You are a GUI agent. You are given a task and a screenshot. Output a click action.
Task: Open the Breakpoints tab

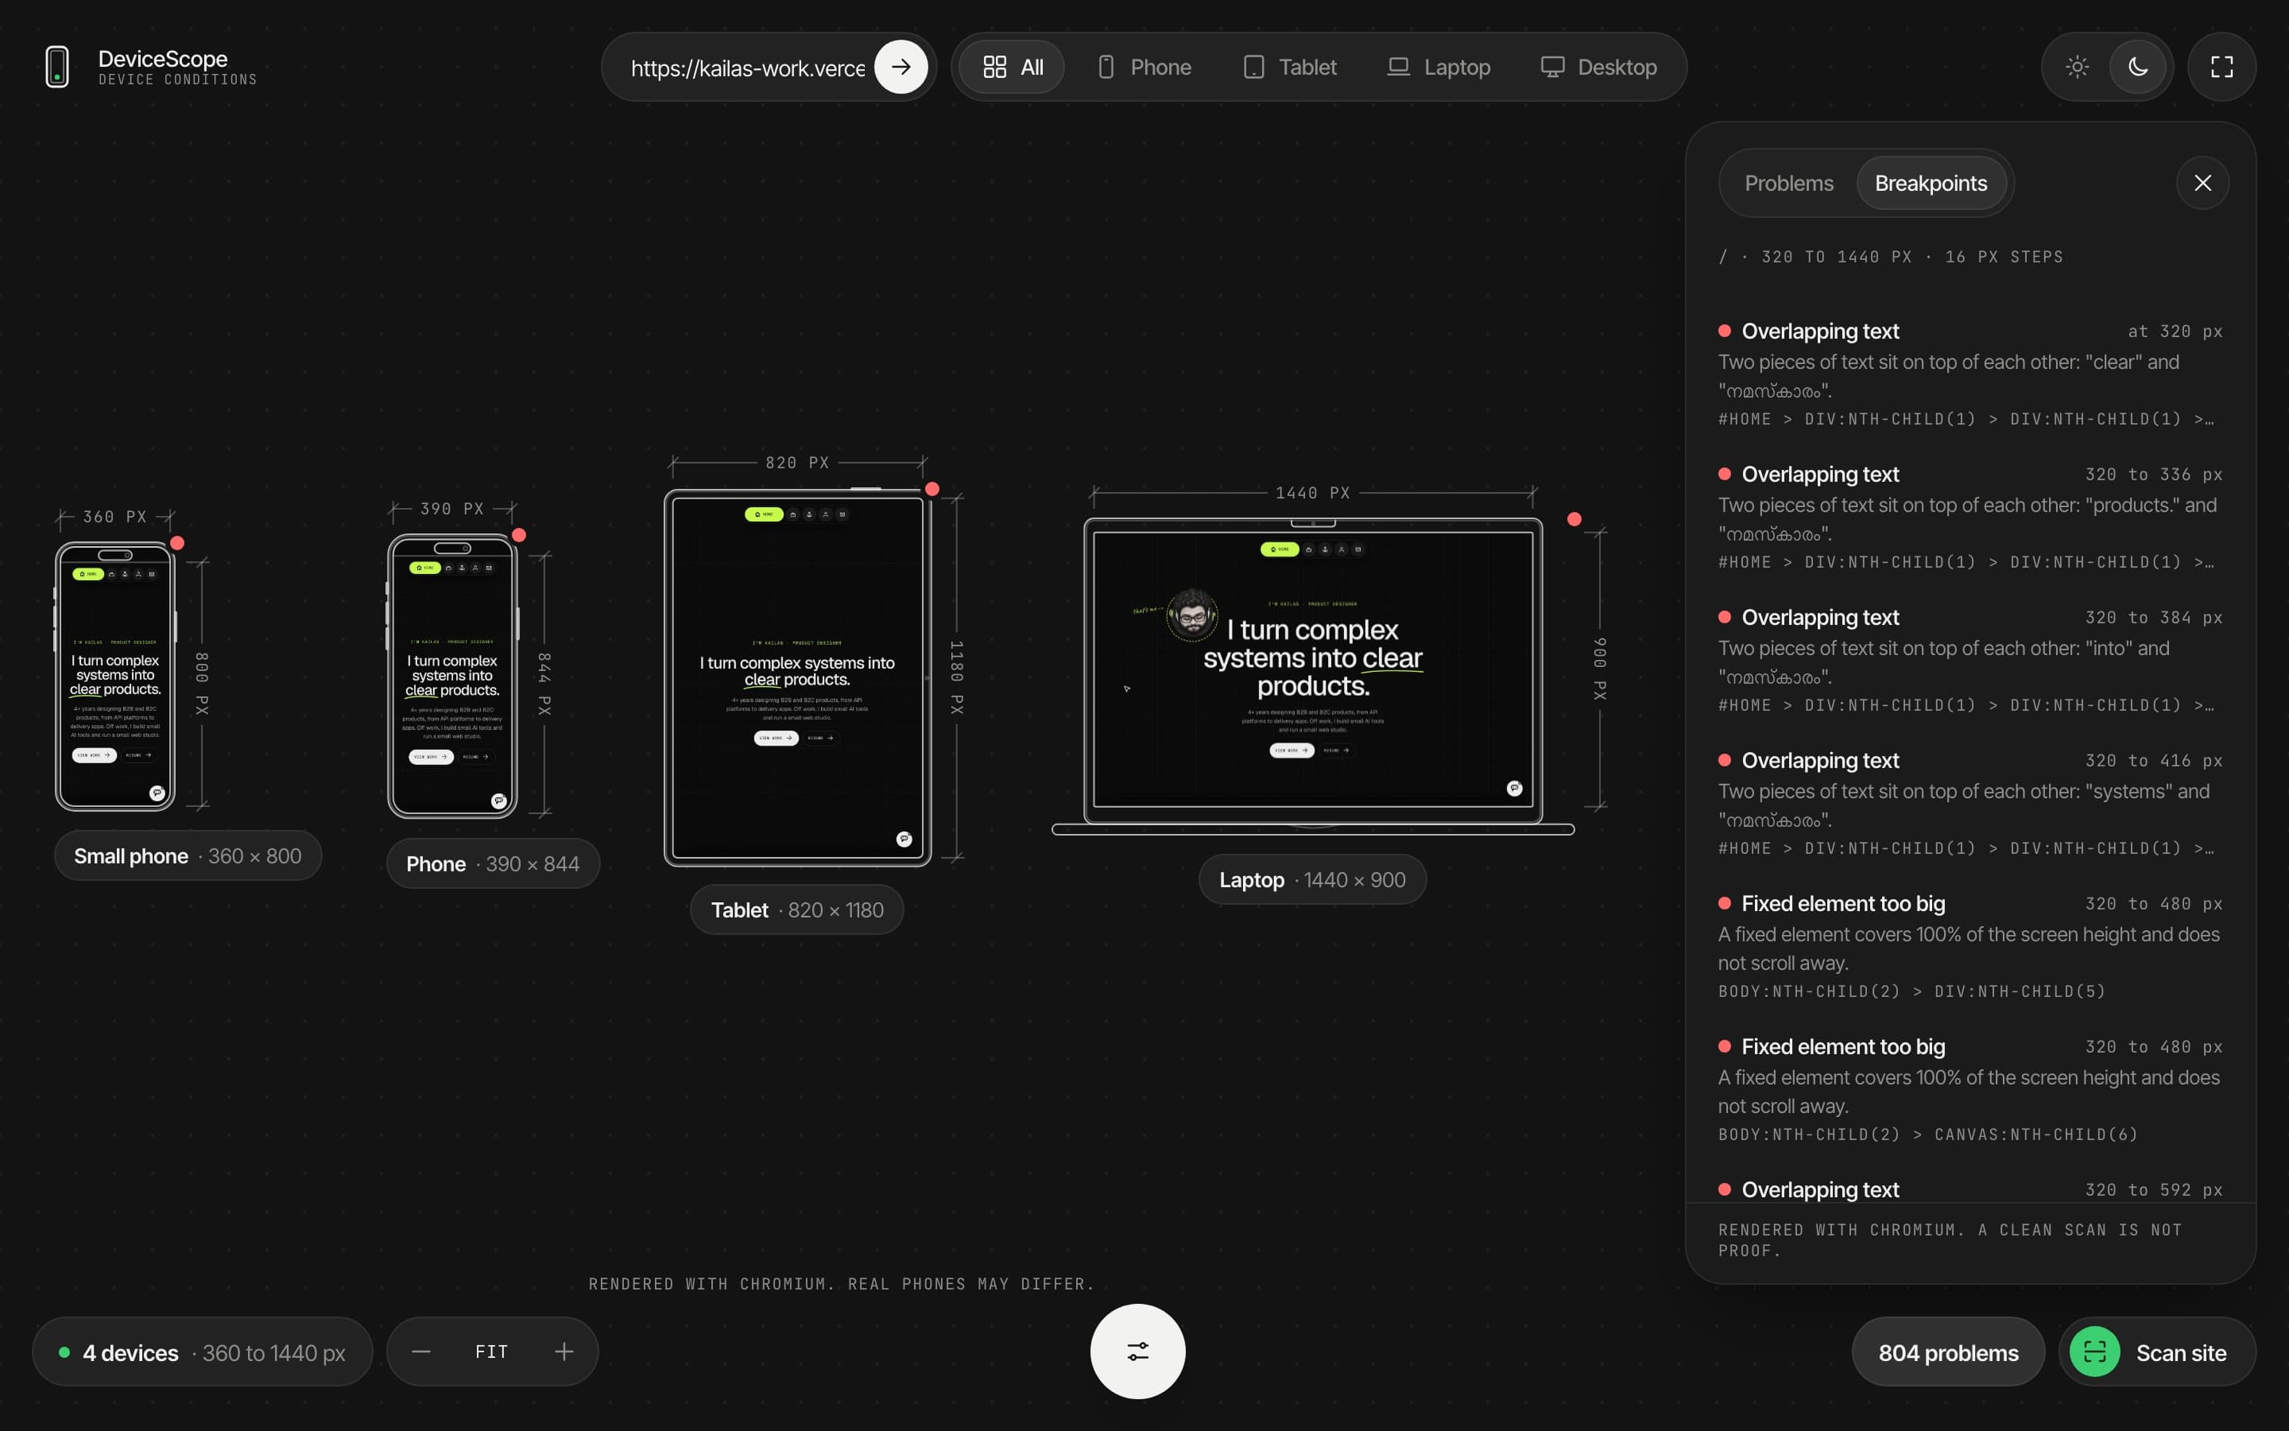1931,184
